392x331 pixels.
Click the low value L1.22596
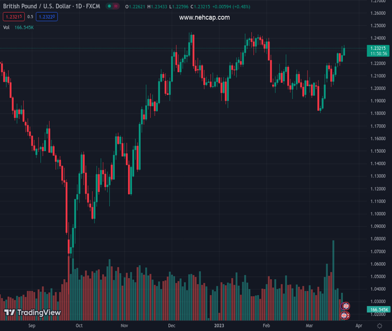(x=179, y=7)
